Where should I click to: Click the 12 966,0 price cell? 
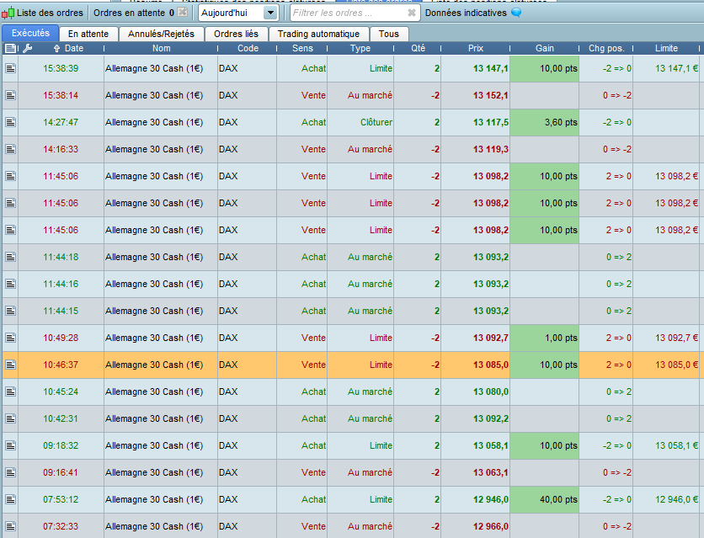click(x=476, y=526)
